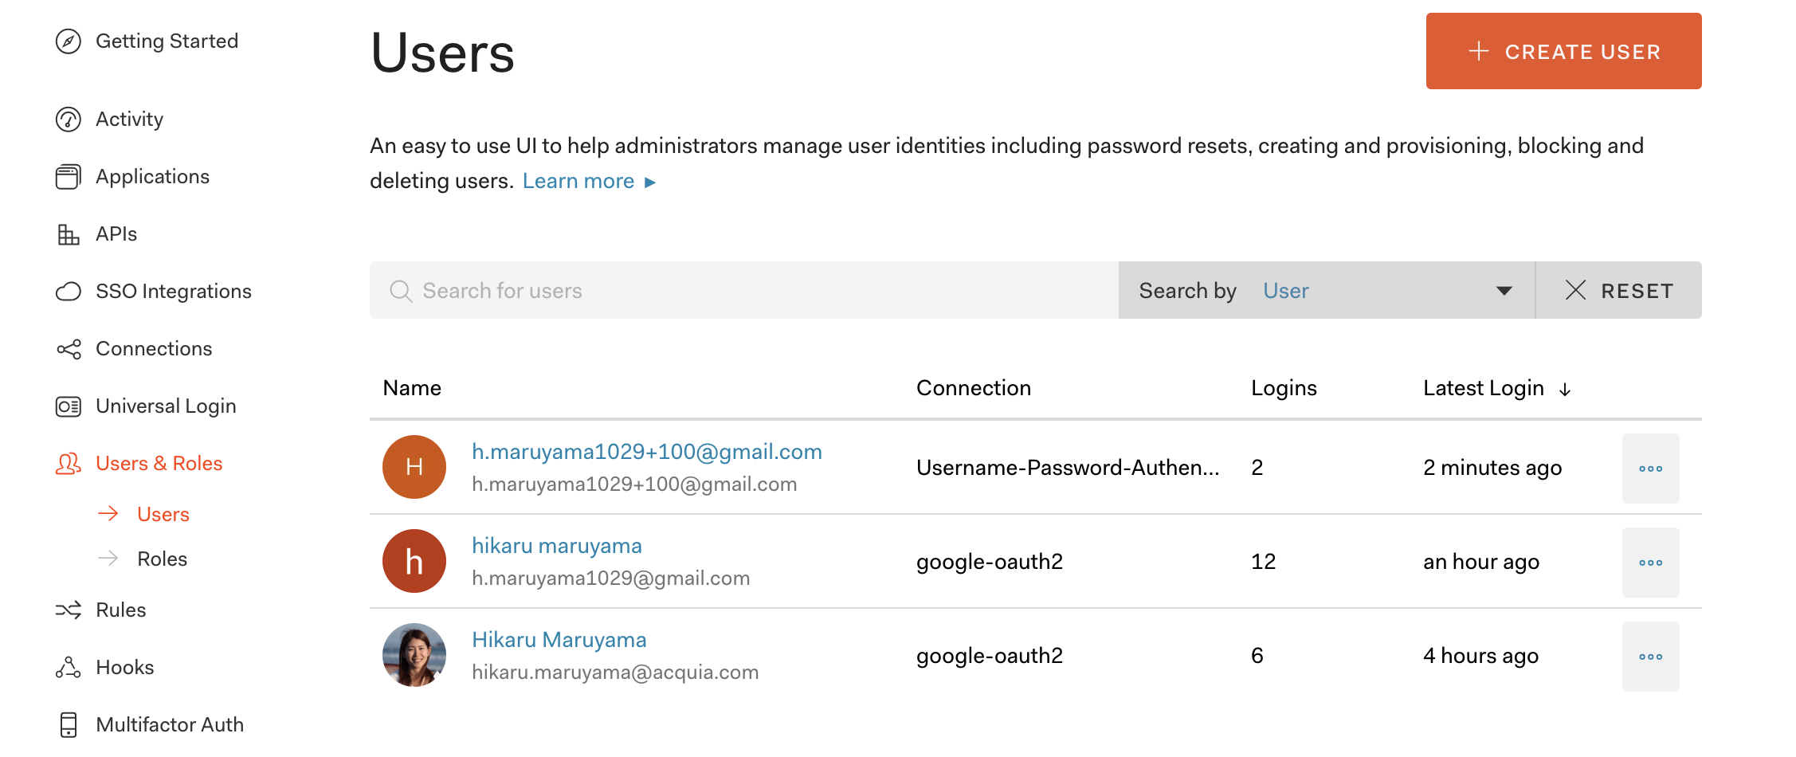Open actions menu for h.maruyama1029+100@gmail.com
The width and height of the screenshot is (1796, 757).
tap(1650, 469)
